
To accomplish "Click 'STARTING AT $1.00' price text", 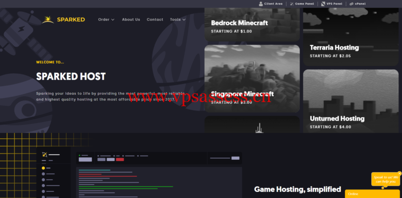I will 231,31.
